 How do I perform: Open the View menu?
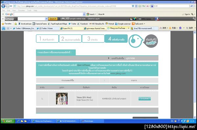tap(14, 11)
